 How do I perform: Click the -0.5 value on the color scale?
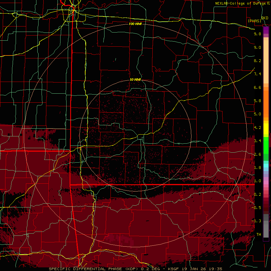256,208
